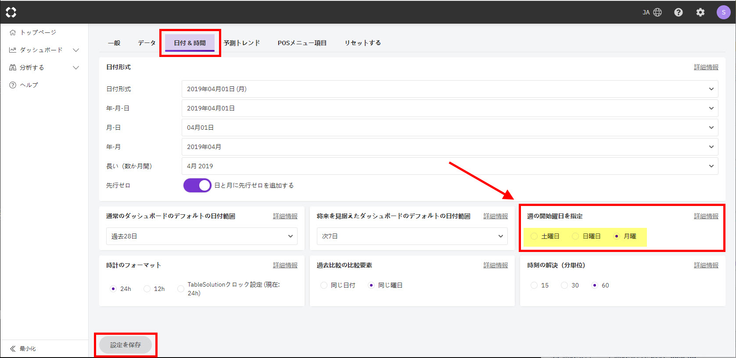Open the 月-日 format dropdown
The image size is (736, 358).
[450, 128]
